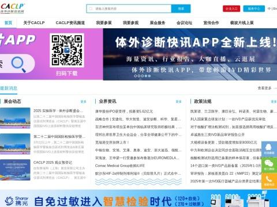Open the 展会服务 menu item
The width and height of the screenshot is (277, 207).
pyautogui.click(x=158, y=23)
